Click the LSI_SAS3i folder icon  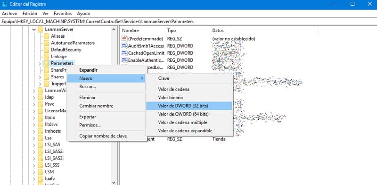(x=41, y=158)
